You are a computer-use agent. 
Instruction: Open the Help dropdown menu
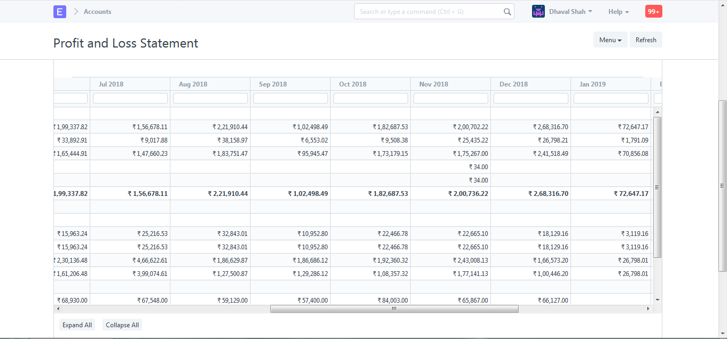coord(619,11)
